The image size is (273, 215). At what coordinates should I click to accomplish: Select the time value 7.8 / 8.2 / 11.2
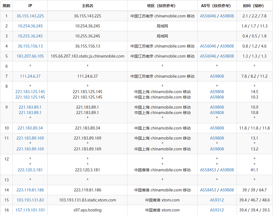click(x=254, y=76)
